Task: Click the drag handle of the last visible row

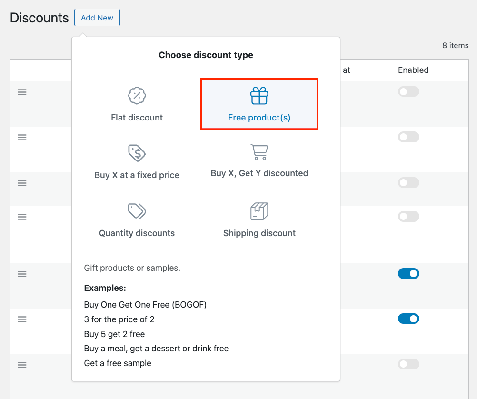Action: (x=22, y=365)
